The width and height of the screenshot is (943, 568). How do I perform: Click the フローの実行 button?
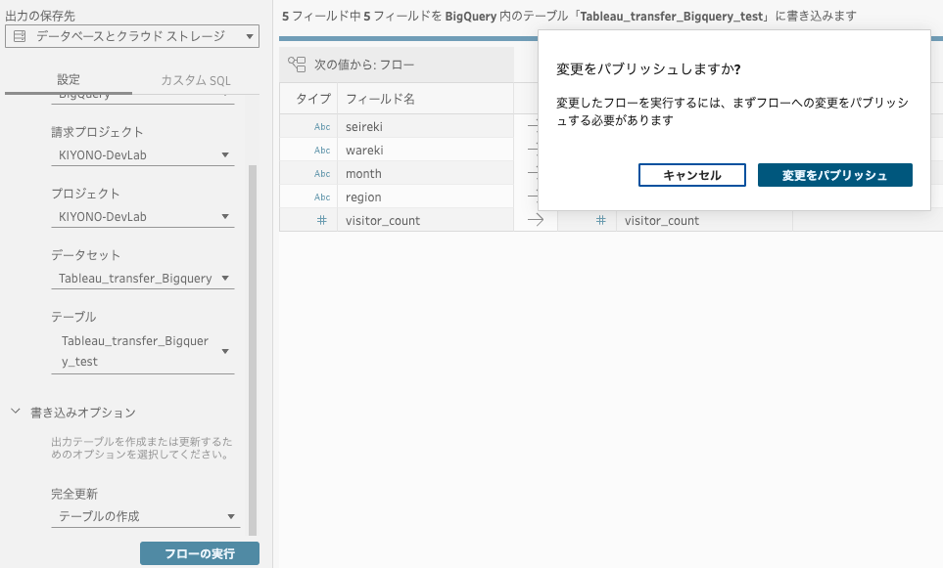tap(200, 553)
